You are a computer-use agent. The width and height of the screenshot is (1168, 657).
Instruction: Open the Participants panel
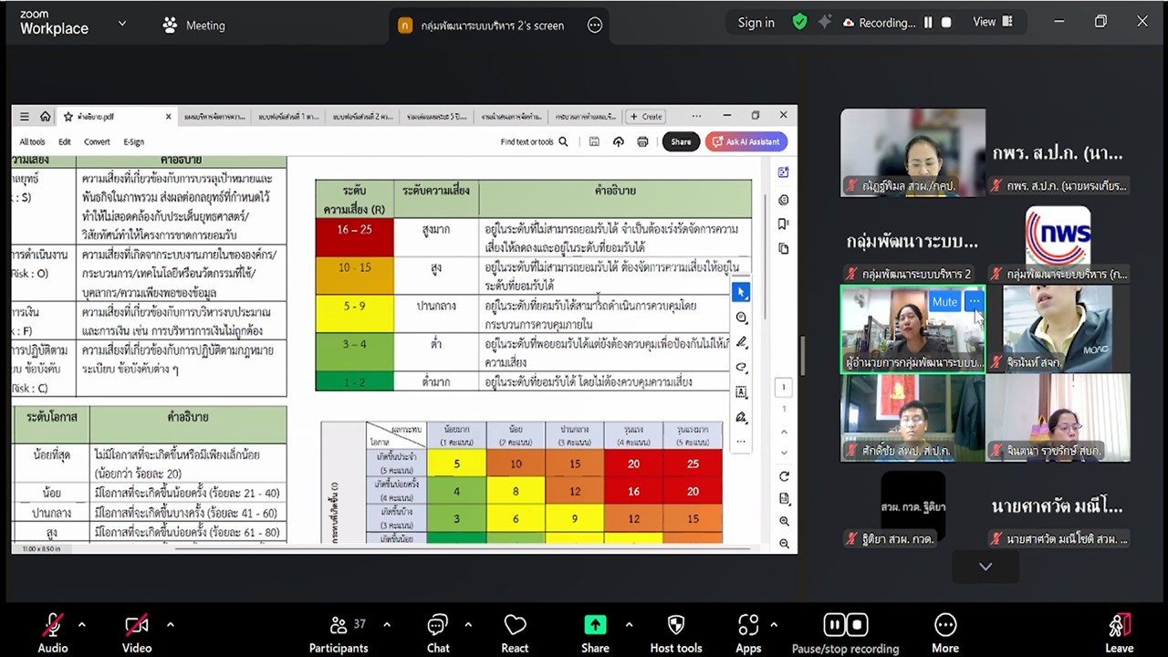click(339, 626)
